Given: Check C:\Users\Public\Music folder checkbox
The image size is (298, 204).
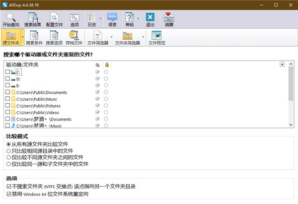Looking at the screenshot, I should tap(7, 99).
